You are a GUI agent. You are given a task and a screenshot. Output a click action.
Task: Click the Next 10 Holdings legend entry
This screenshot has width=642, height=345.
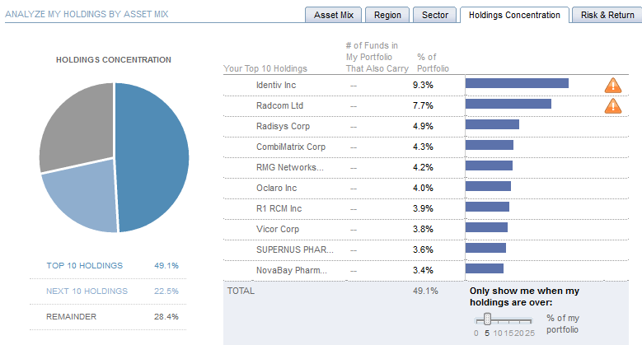click(x=87, y=291)
